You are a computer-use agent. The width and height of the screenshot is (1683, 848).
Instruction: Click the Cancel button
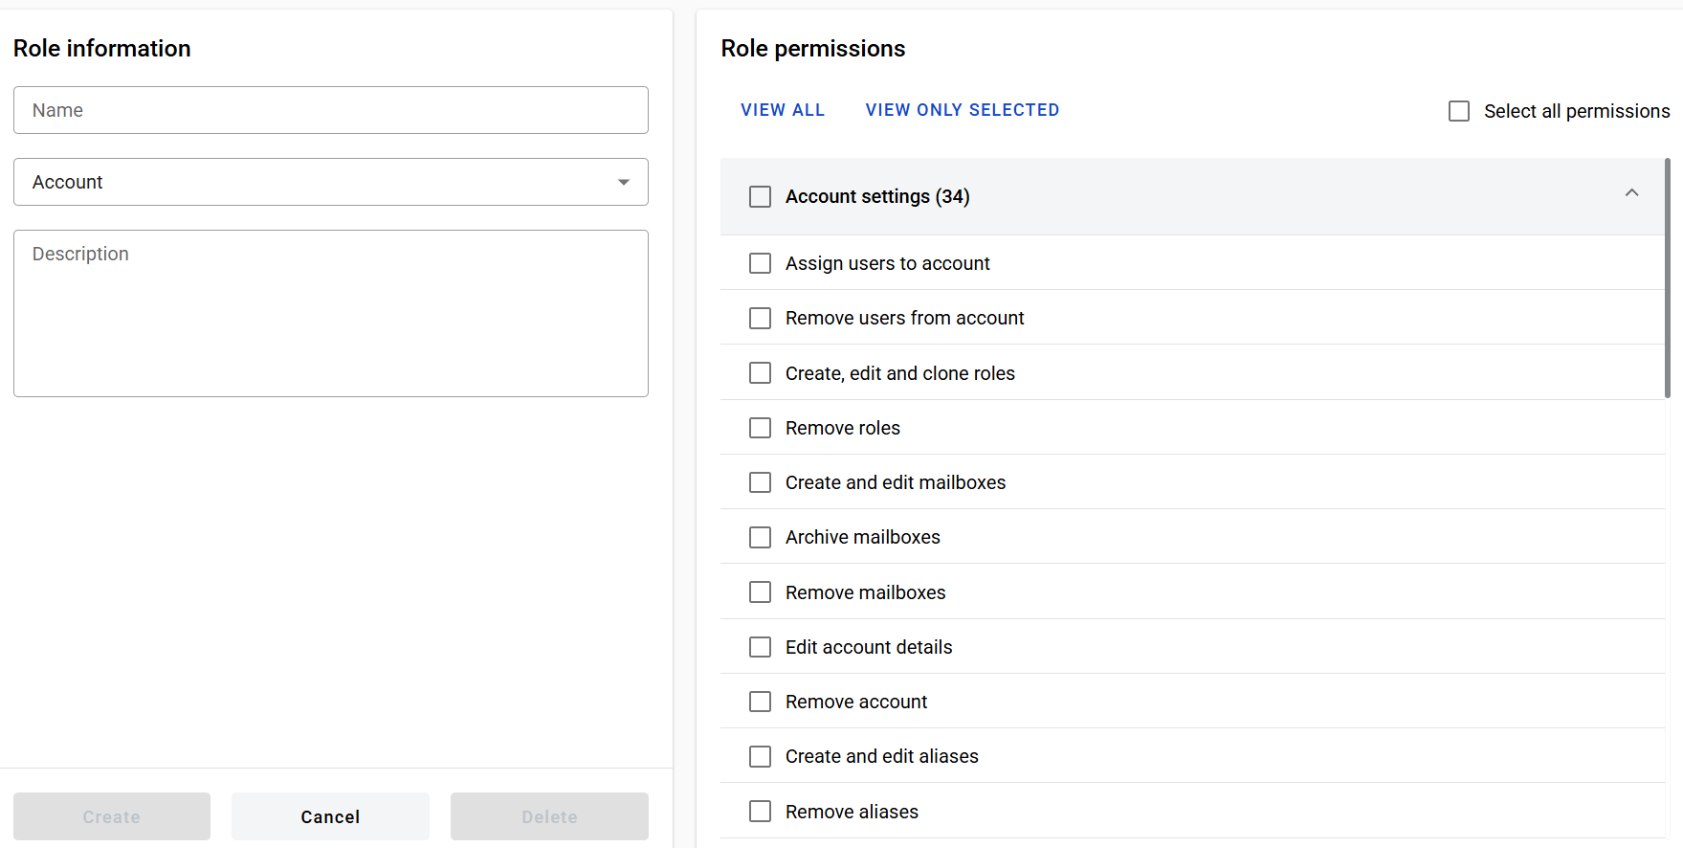(x=330, y=816)
